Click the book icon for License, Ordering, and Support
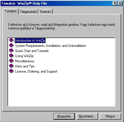The image size is (124, 122). pos(11,71)
